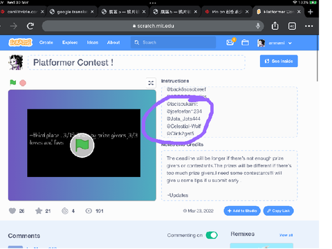Reload the page in the browser
The width and height of the screenshot is (332, 249).
pos(30,26)
